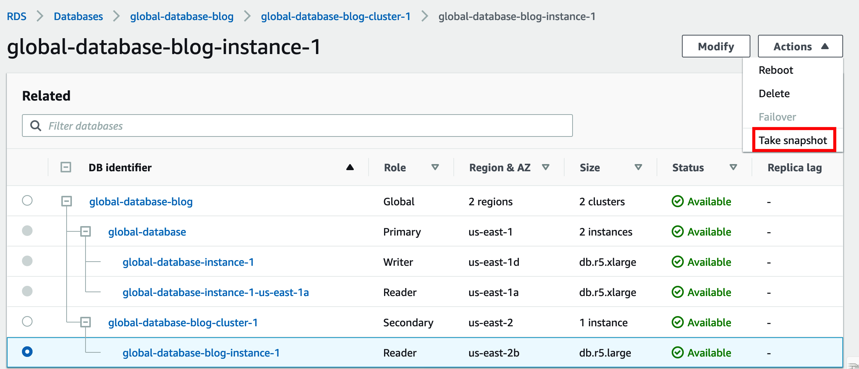Open the global-database-instance-1 link
859x369 pixels.
click(188, 262)
